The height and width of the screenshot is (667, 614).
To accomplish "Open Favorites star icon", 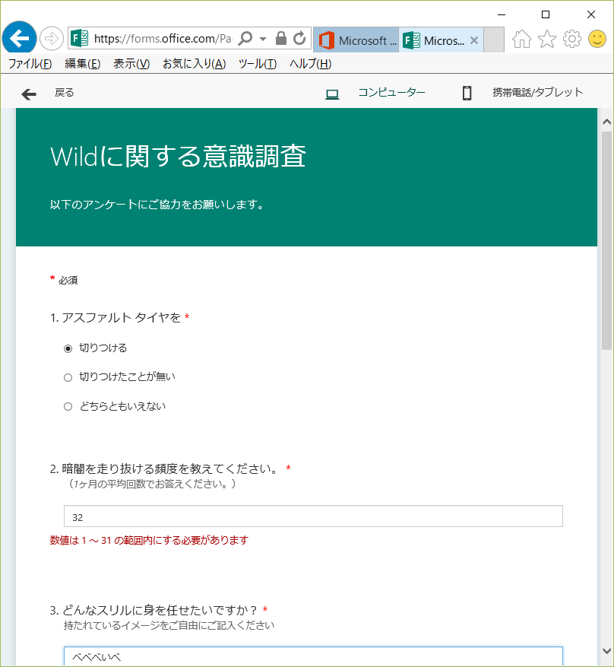I will pos(547,39).
